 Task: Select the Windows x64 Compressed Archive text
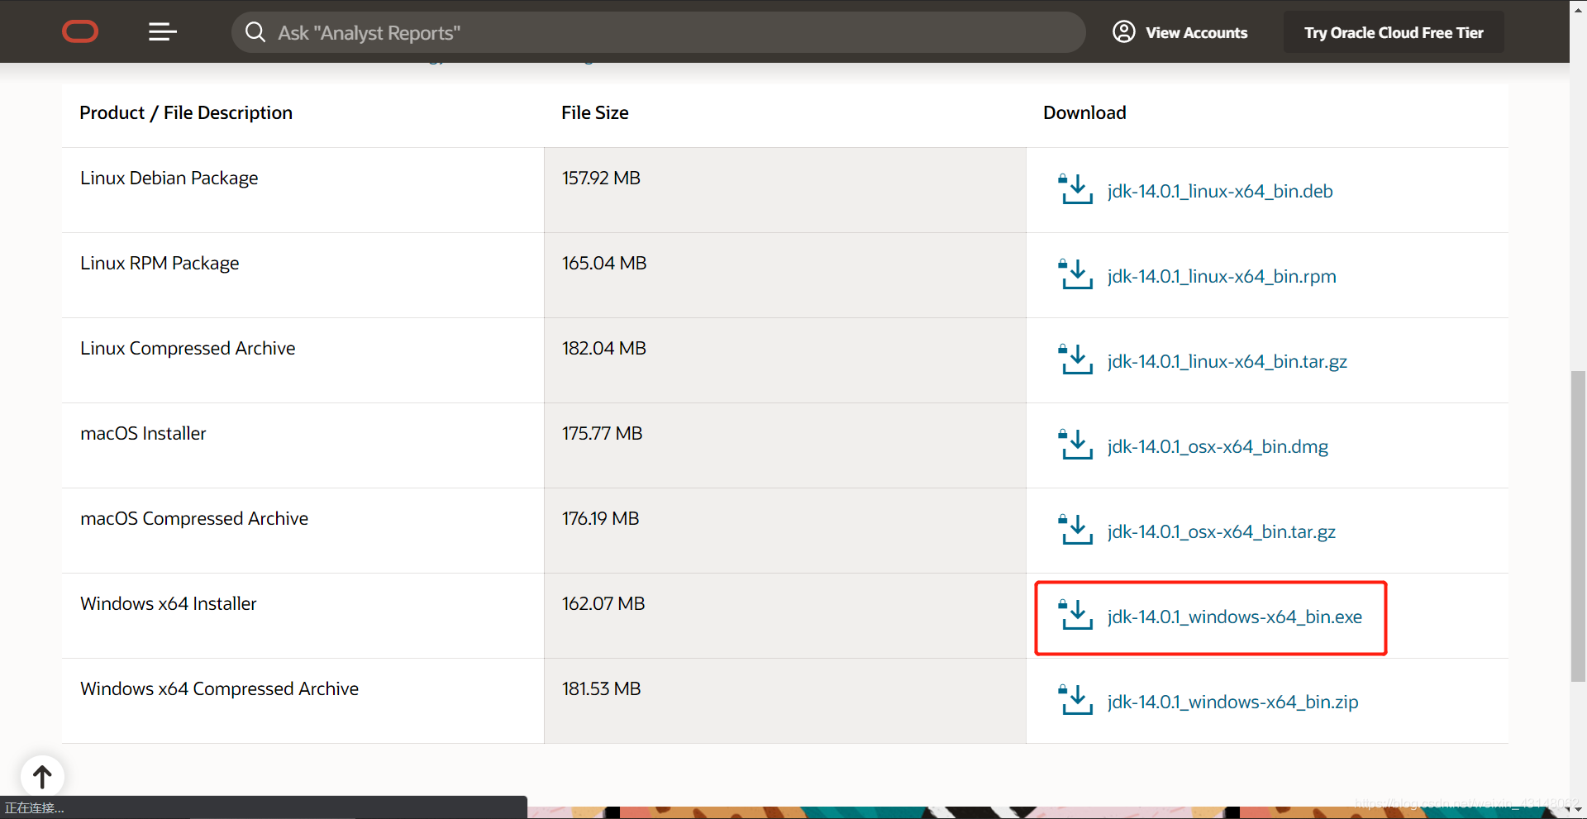[219, 689]
